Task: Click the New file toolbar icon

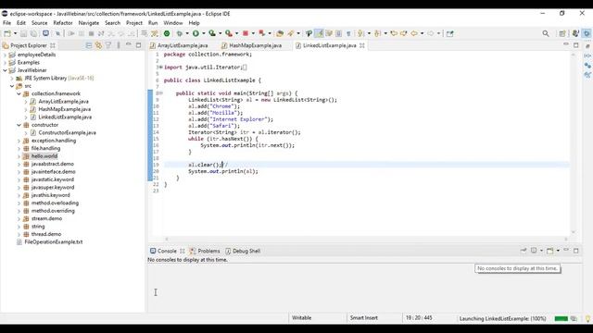Action: pyautogui.click(x=7, y=33)
